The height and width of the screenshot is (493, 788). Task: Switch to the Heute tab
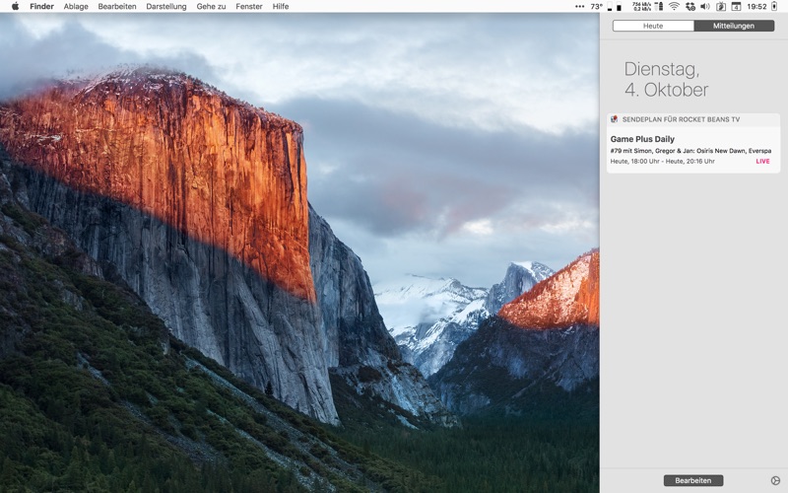tap(653, 26)
